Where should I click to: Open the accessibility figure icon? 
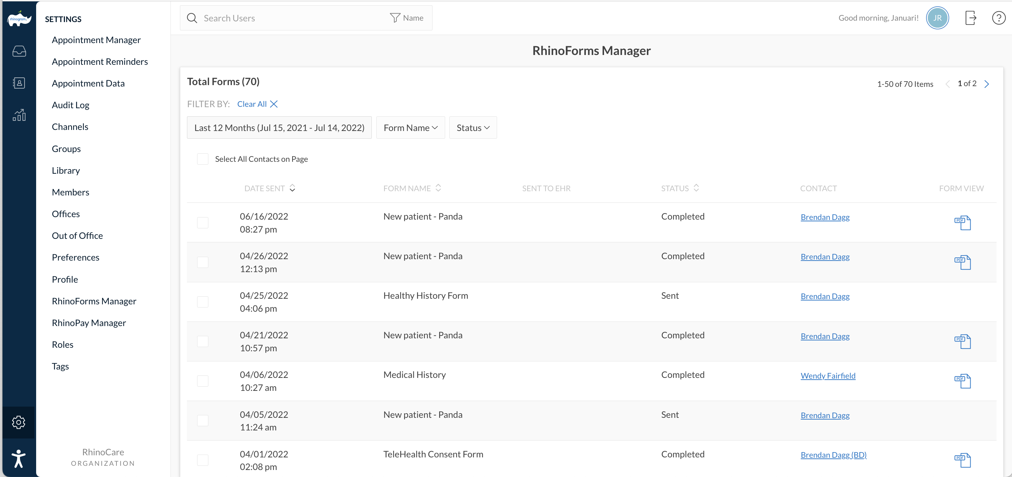pos(19,458)
